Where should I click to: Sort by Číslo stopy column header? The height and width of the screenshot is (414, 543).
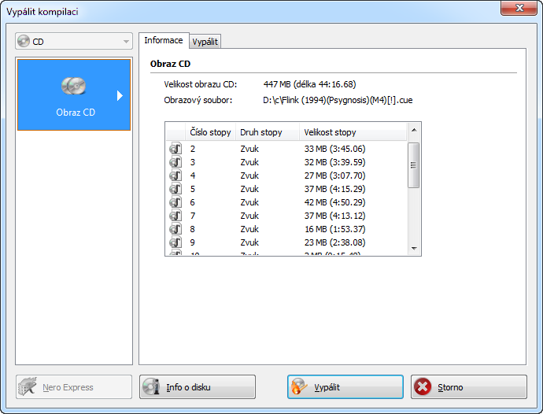210,132
